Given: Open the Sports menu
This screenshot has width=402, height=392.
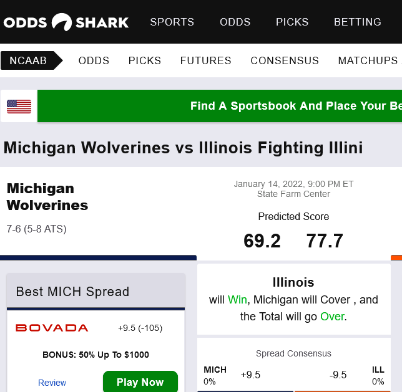Looking at the screenshot, I should tap(172, 22).
